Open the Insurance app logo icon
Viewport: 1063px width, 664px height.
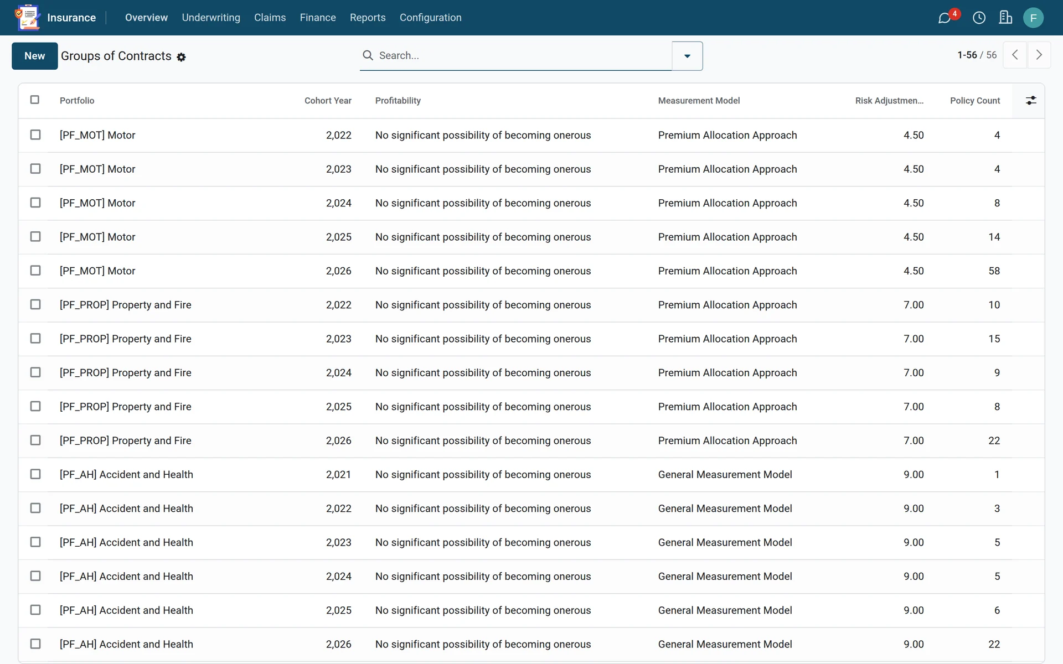[27, 18]
